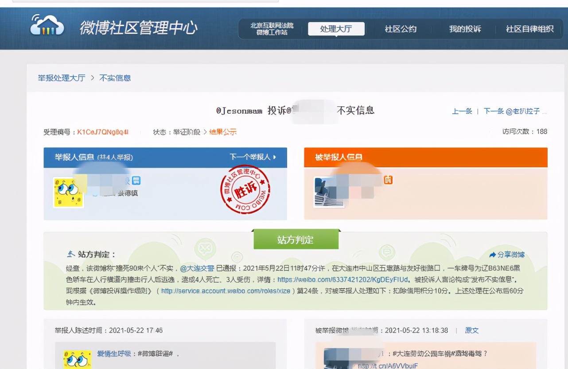
Task: Open 北京互联网法院 workstation tab
Action: click(x=272, y=29)
